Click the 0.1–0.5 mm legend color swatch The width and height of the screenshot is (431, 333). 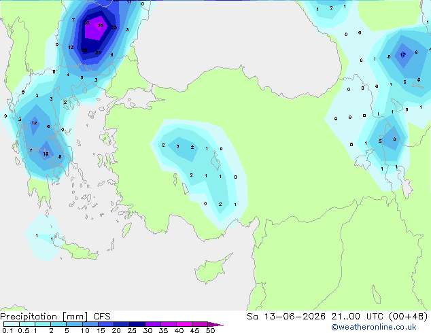coord(12,324)
